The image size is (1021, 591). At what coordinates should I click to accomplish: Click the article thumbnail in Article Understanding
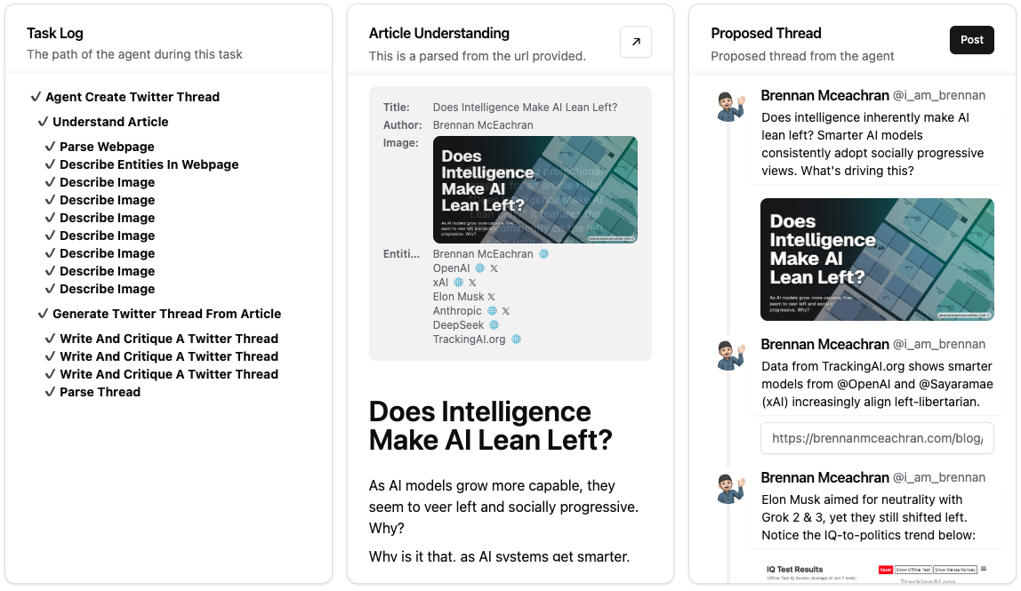535,189
